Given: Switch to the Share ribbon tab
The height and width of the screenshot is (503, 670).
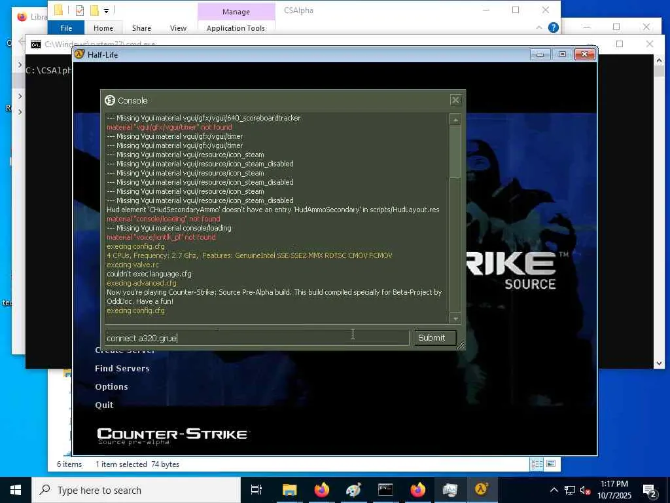Looking at the screenshot, I should click(x=141, y=28).
